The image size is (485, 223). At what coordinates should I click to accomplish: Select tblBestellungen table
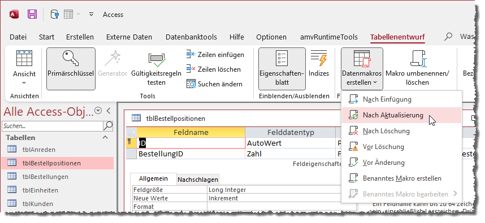[58, 177]
